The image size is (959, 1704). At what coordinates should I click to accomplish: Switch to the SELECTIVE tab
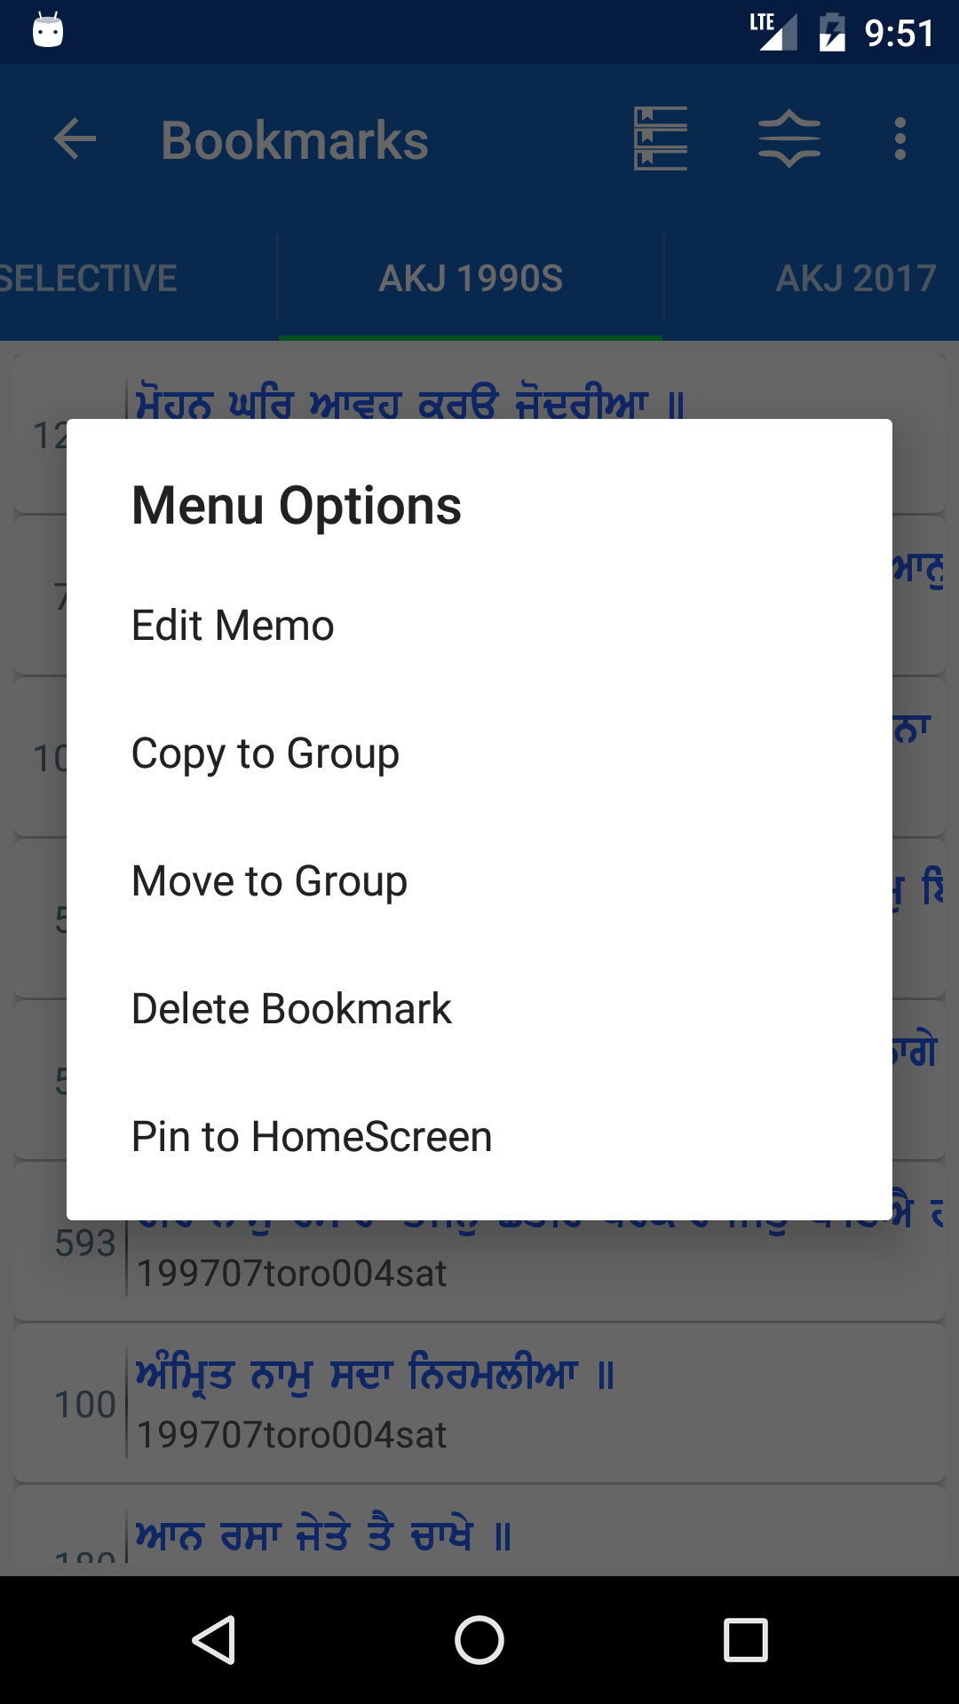(x=89, y=279)
